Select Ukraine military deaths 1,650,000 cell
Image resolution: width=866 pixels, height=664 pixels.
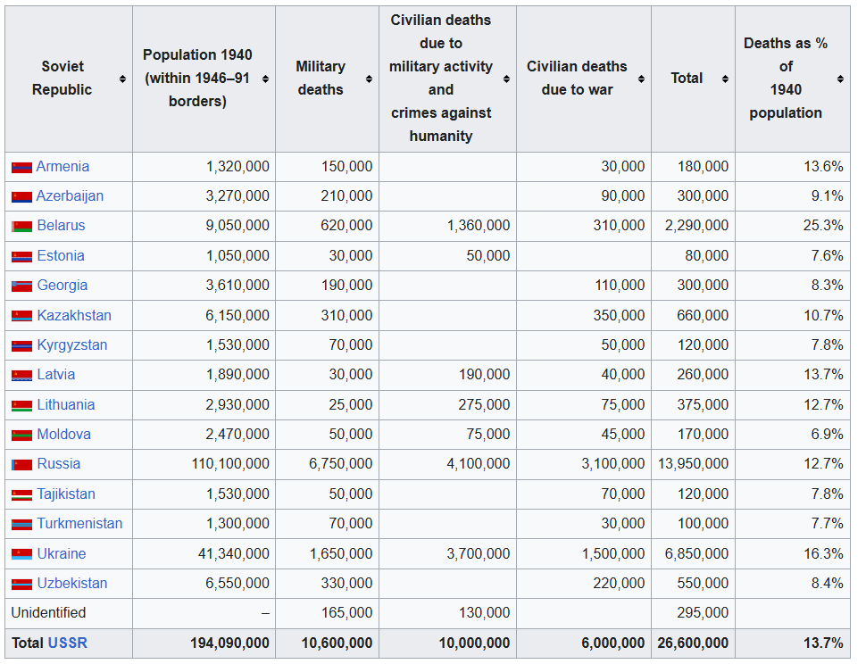pyautogui.click(x=327, y=553)
